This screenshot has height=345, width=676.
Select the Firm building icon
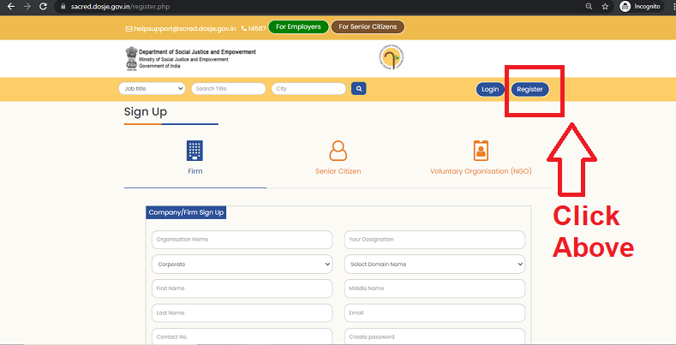point(194,151)
